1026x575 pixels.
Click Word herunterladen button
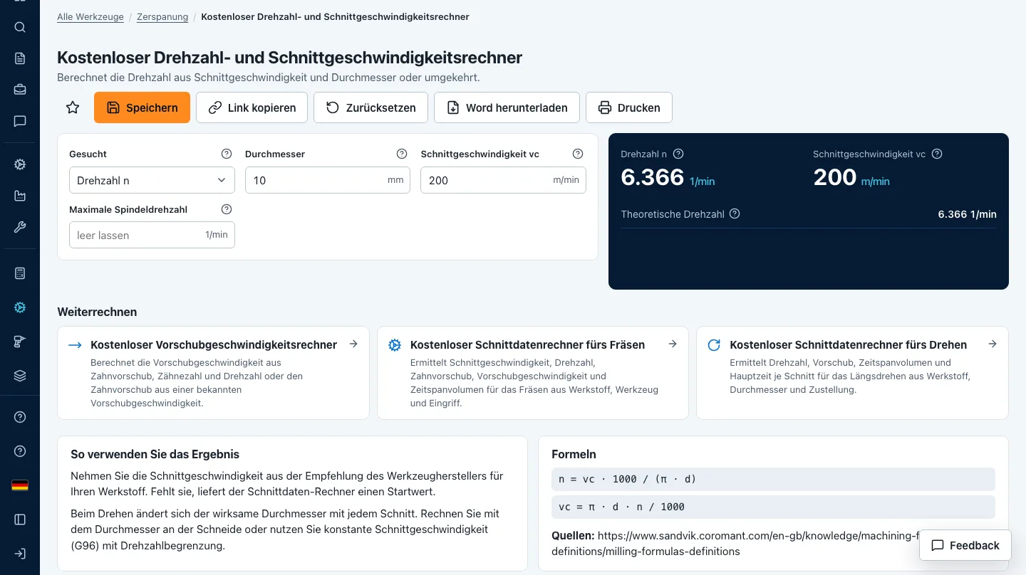coord(507,107)
